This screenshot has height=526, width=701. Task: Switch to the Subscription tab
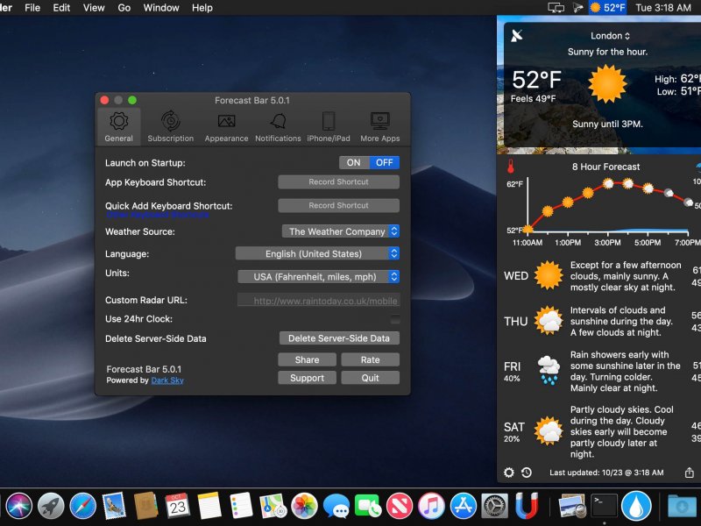click(x=170, y=127)
